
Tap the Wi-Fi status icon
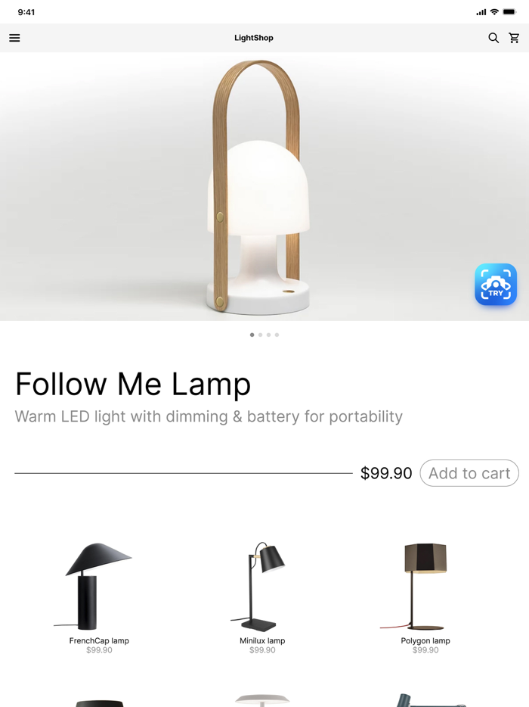[494, 12]
